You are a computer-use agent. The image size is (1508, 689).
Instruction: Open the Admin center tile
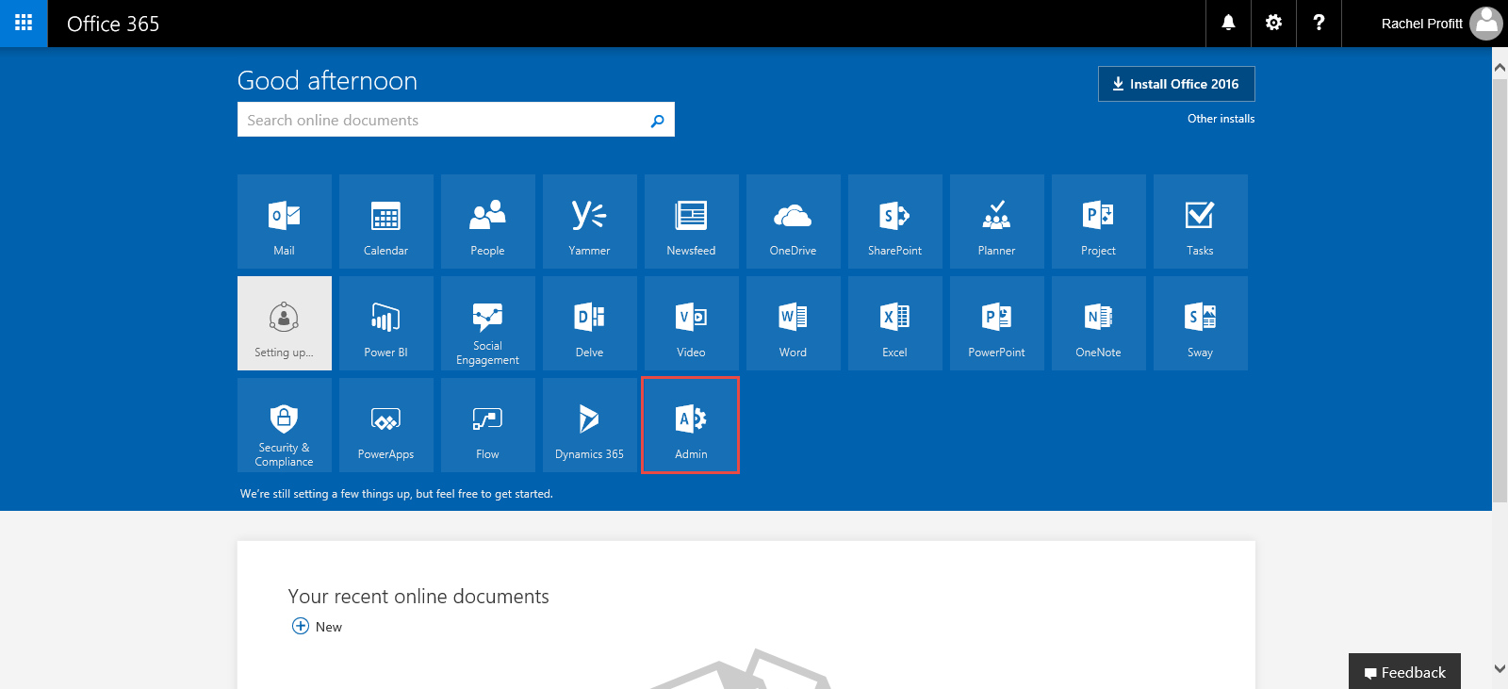[692, 425]
